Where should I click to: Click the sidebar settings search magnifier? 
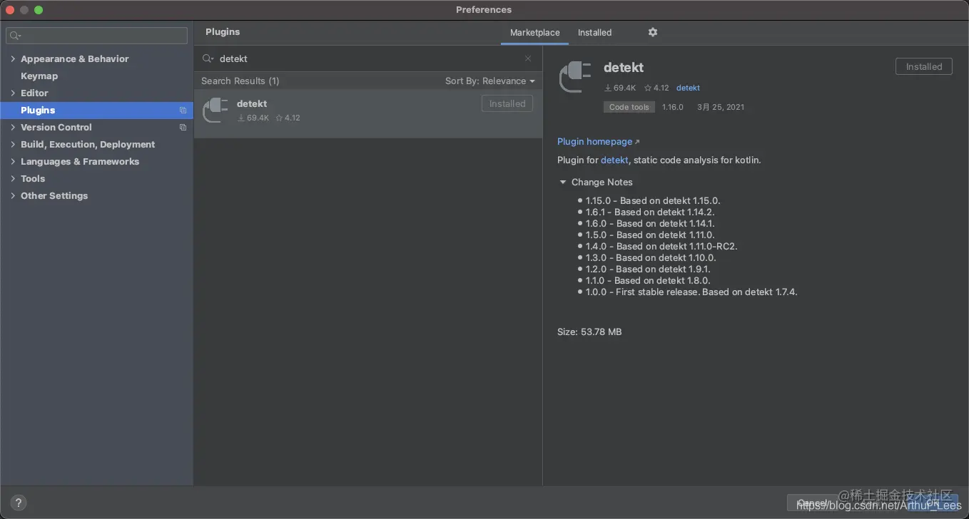click(x=15, y=35)
